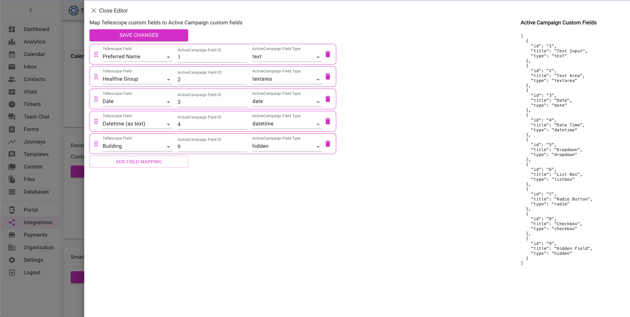Click the Forms clipboard icon
The image size is (630, 317).
[x=12, y=129]
